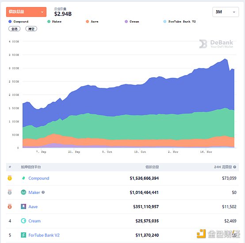Viewport: 245px width, 243px height.
Task: Click the silver second-place medal icon
Action: point(10,192)
